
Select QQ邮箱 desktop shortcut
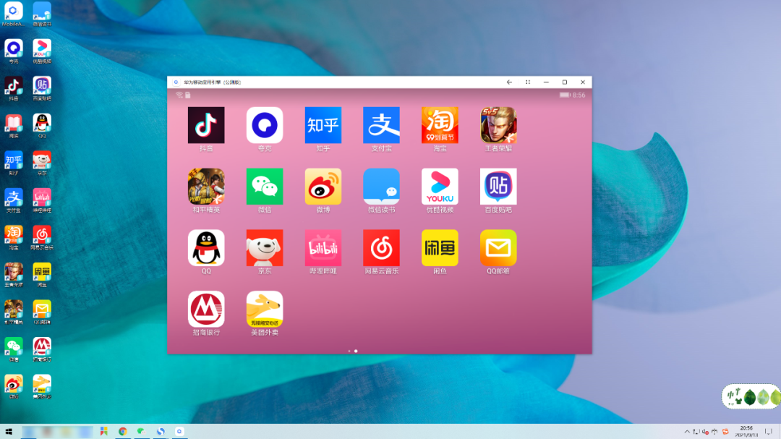coord(42,312)
